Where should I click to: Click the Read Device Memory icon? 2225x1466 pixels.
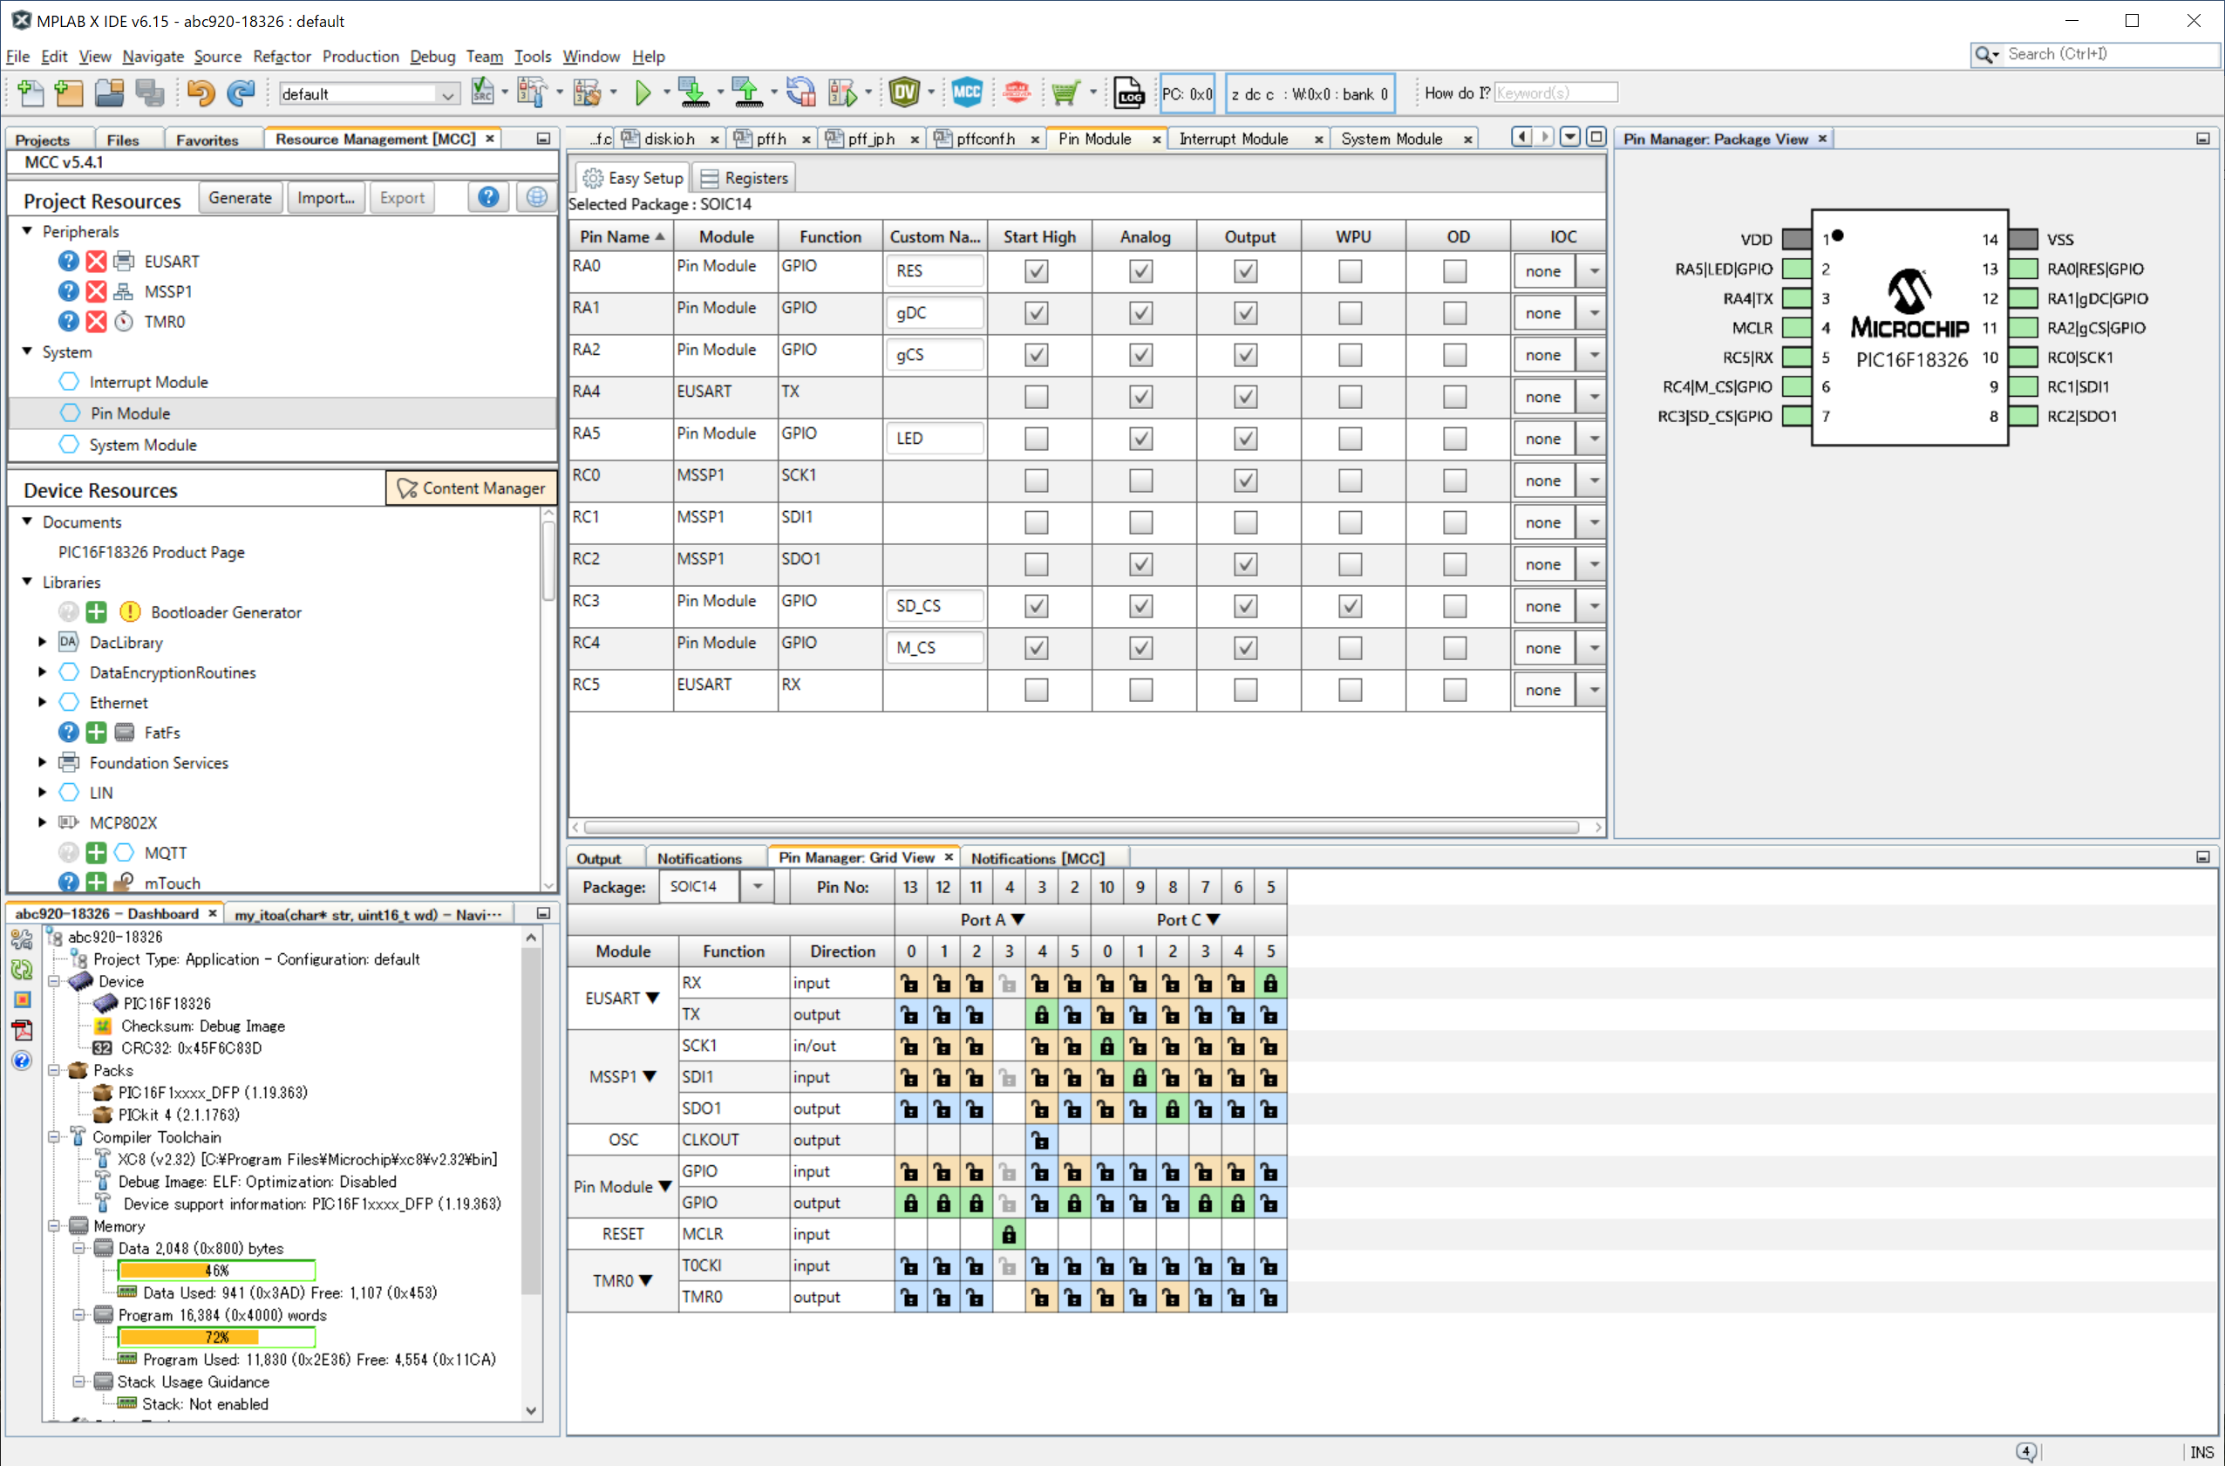click(x=747, y=92)
